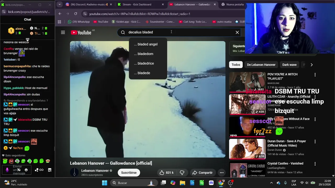335x188 pixels.
Task: Open the Soundverter bookmark
Action: pyautogui.click(x=160, y=22)
